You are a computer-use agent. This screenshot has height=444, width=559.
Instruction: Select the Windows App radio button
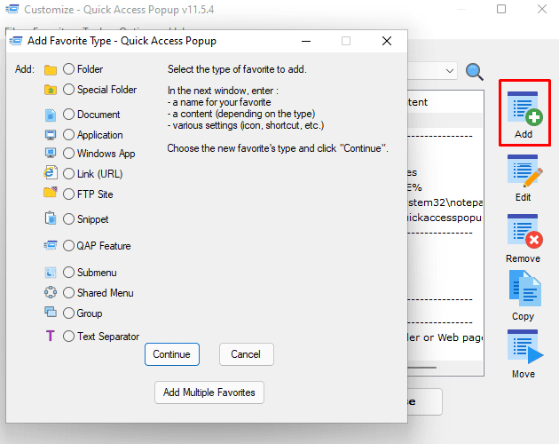[x=68, y=153]
